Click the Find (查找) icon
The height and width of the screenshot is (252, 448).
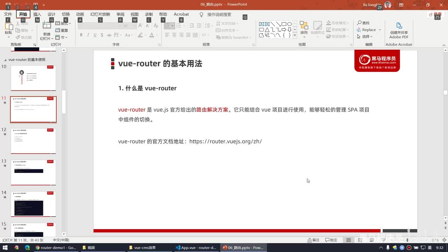tap(359, 23)
